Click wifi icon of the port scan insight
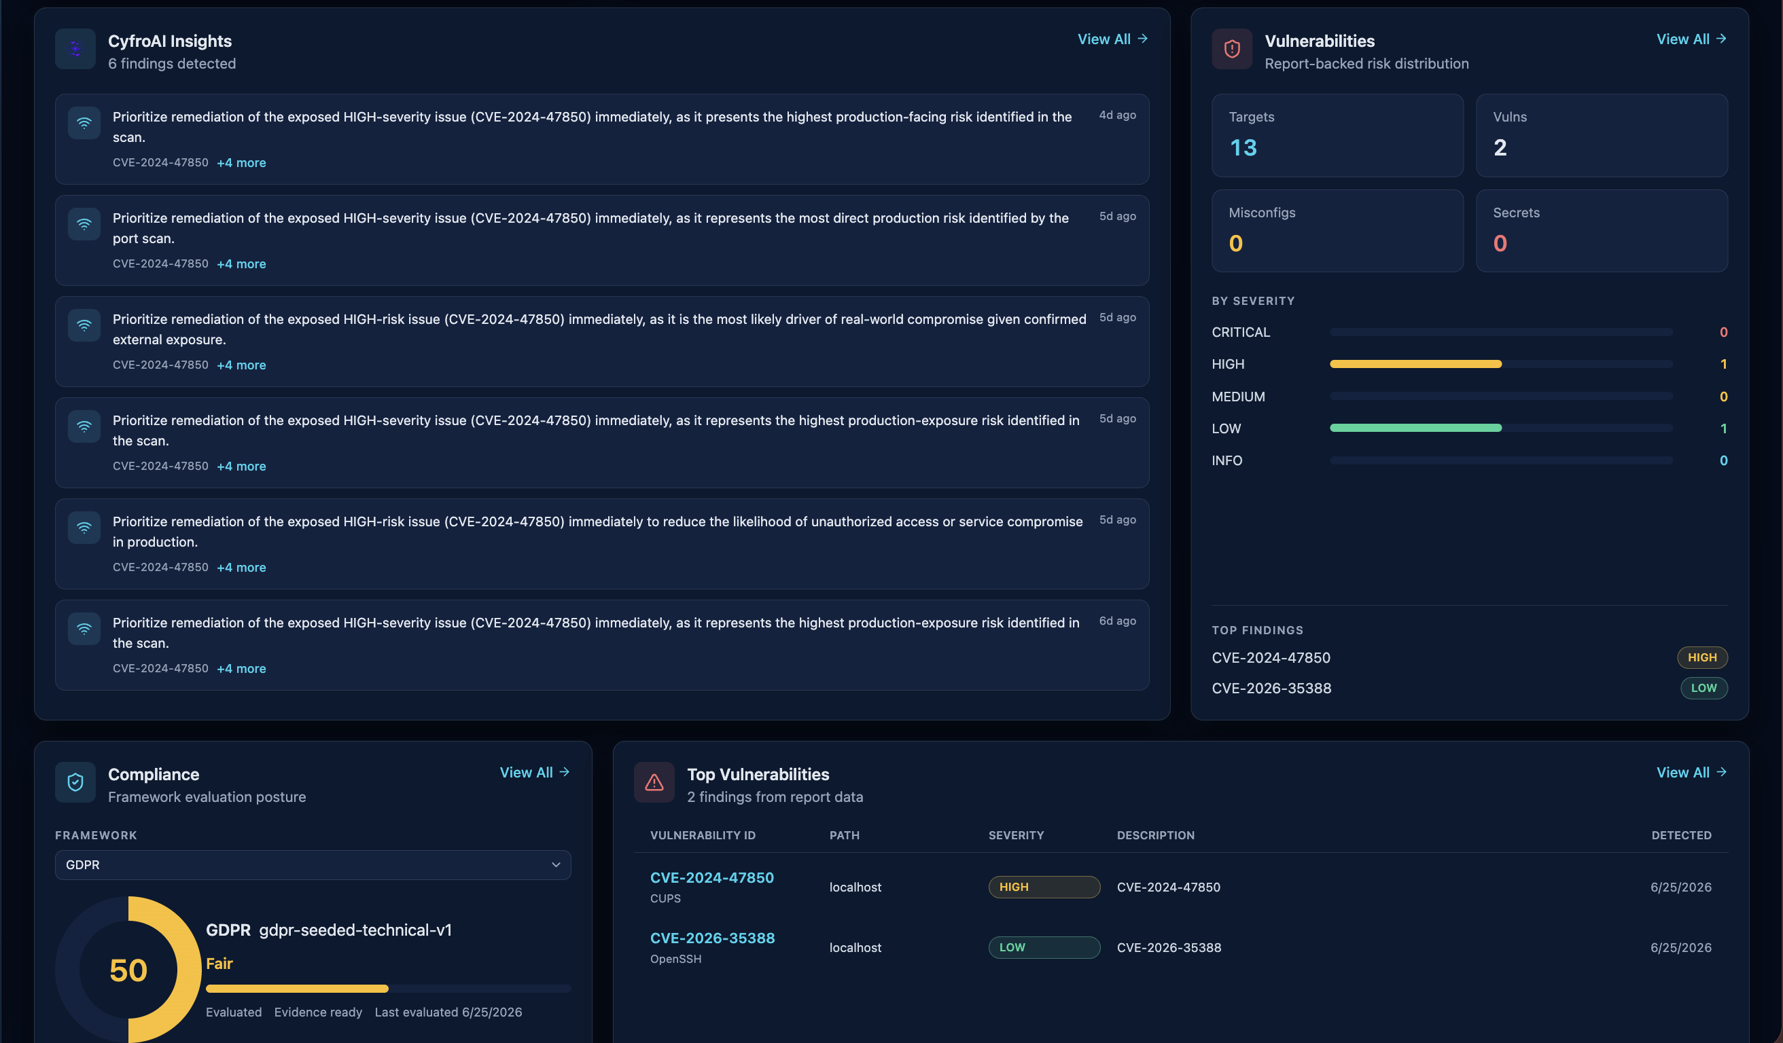Viewport: 1783px width, 1043px height. (x=84, y=224)
